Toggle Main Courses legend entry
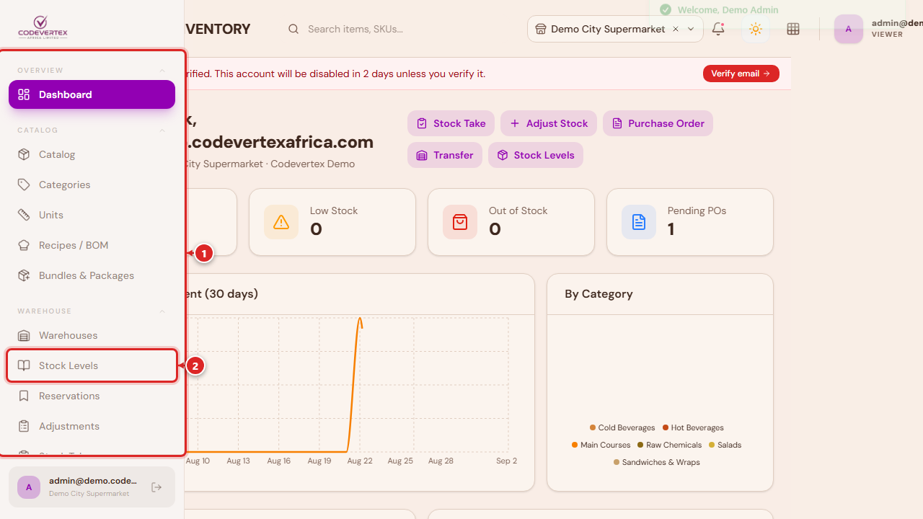 tap(601, 445)
